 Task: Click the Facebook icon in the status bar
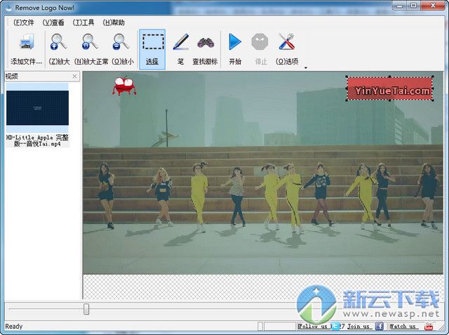(x=380, y=326)
